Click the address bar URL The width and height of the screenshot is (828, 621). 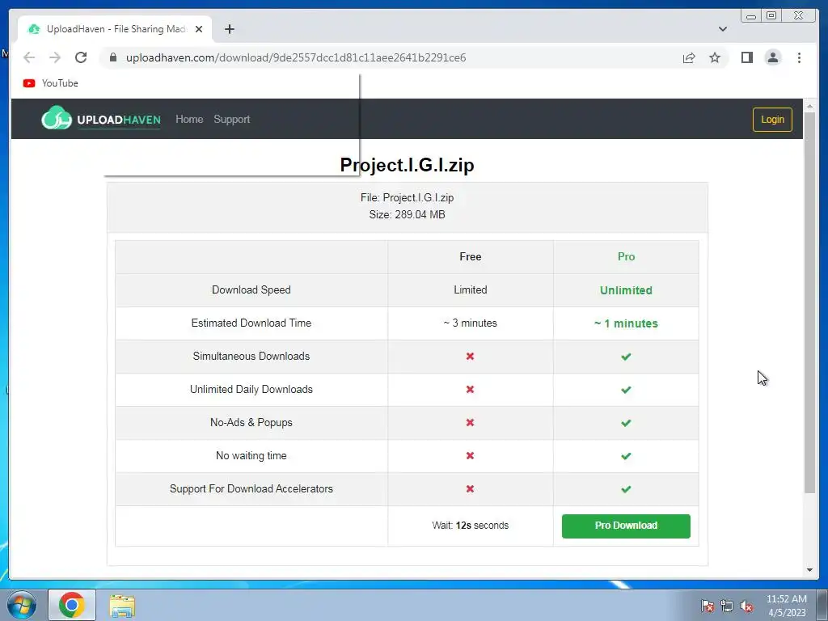(x=296, y=57)
